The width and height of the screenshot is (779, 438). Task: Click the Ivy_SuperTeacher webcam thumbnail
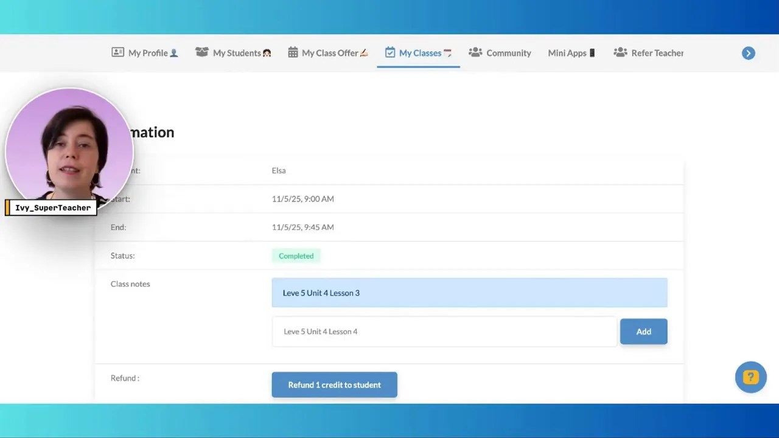(x=69, y=150)
